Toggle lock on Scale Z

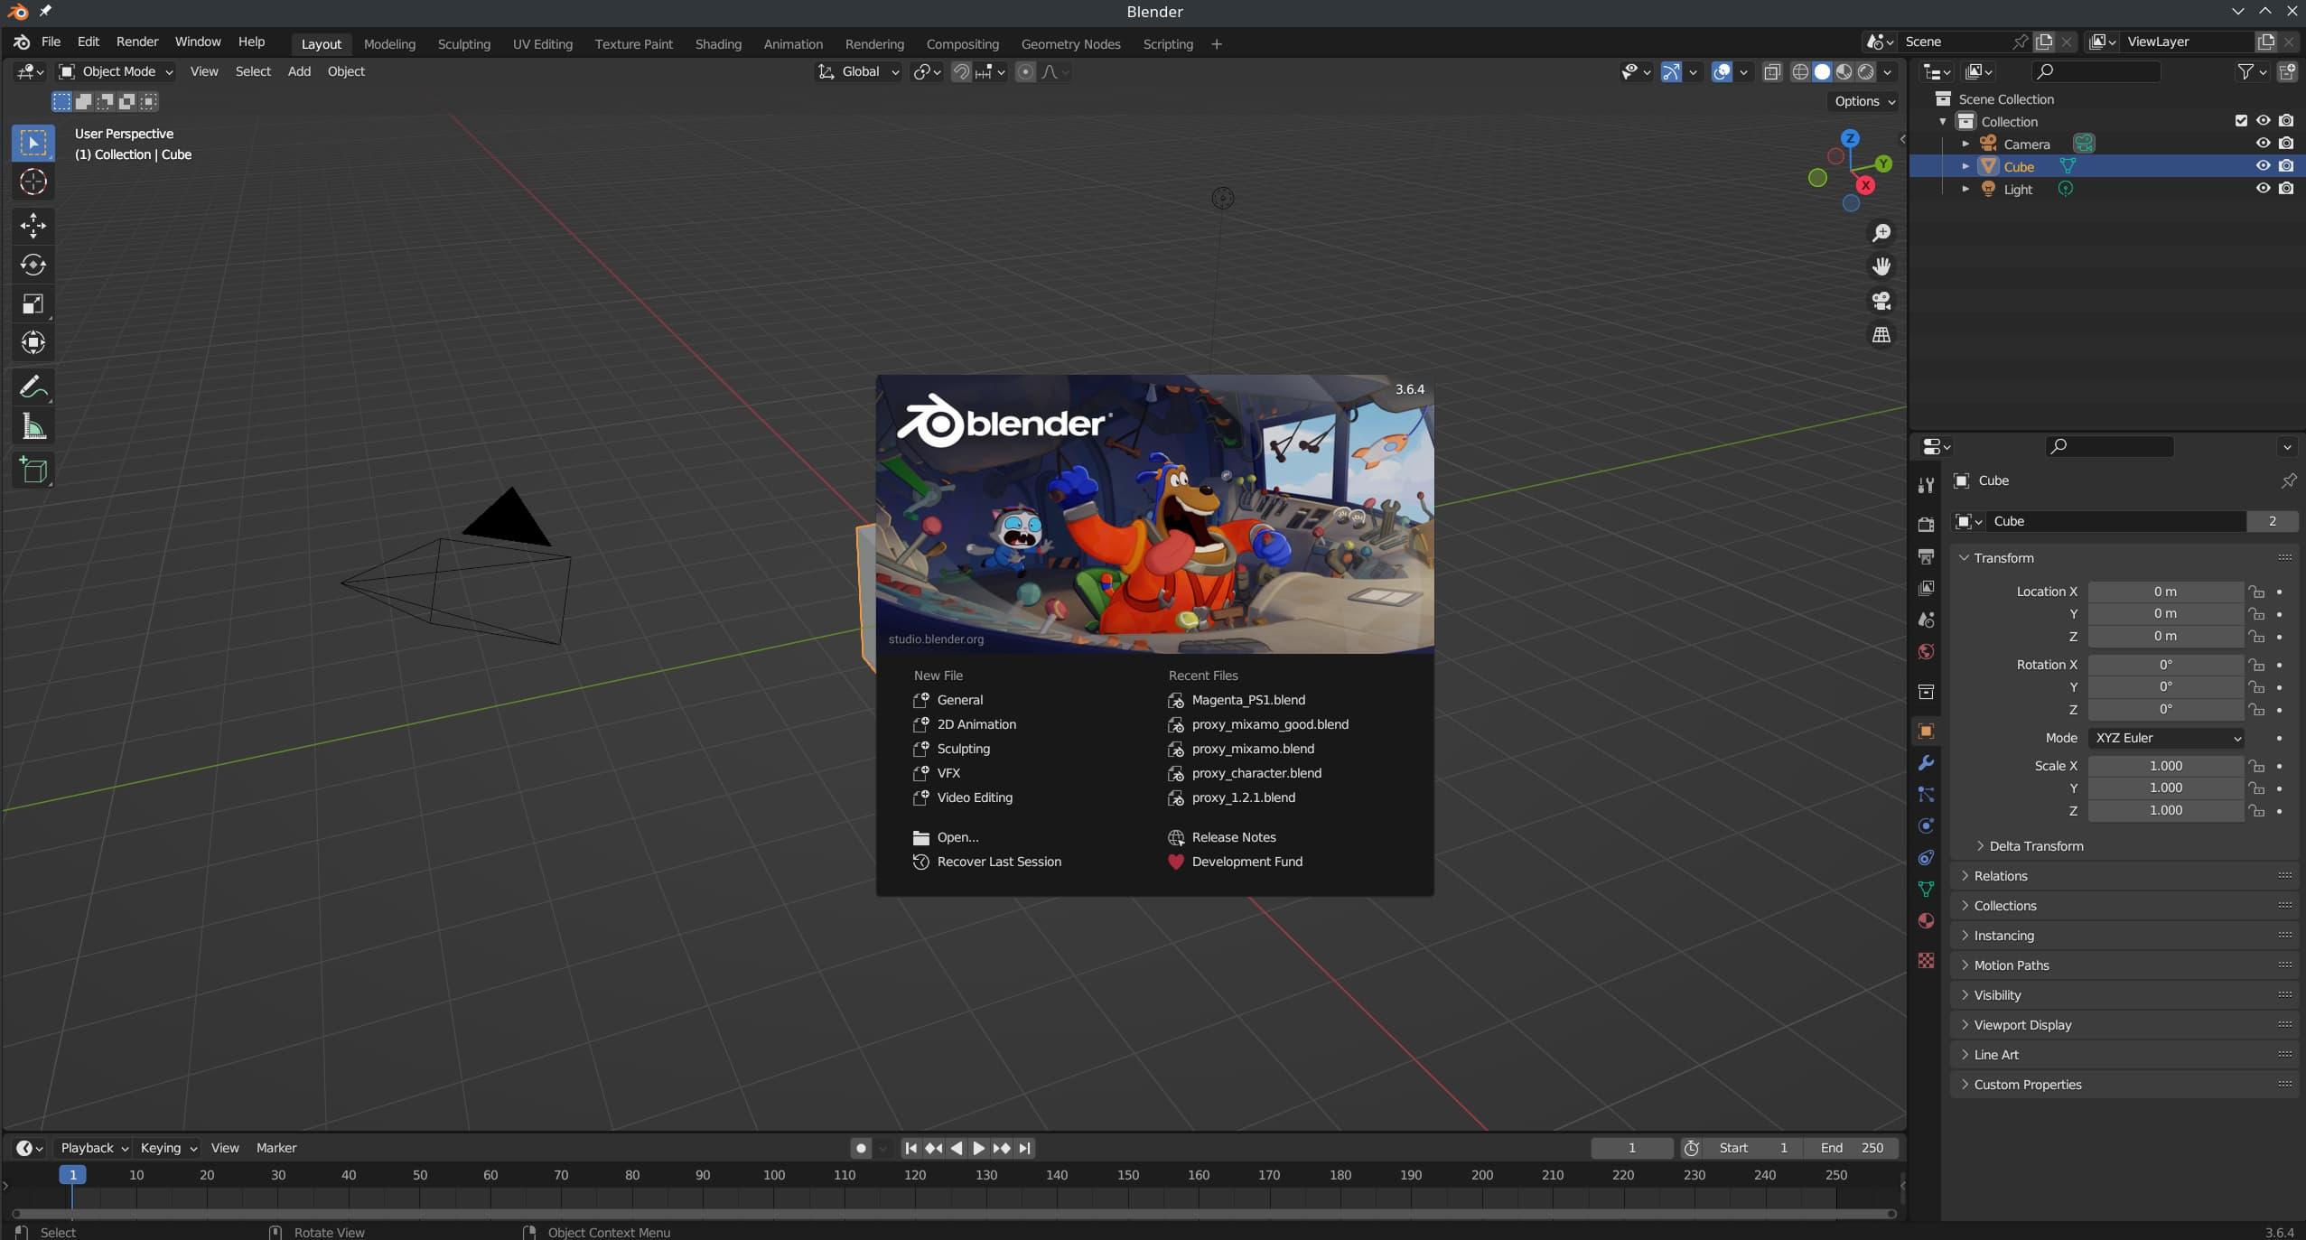point(2256,811)
